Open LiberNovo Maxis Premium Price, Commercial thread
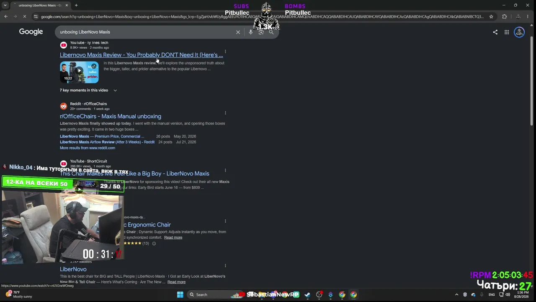This screenshot has height=302, width=536. pyautogui.click(x=102, y=136)
